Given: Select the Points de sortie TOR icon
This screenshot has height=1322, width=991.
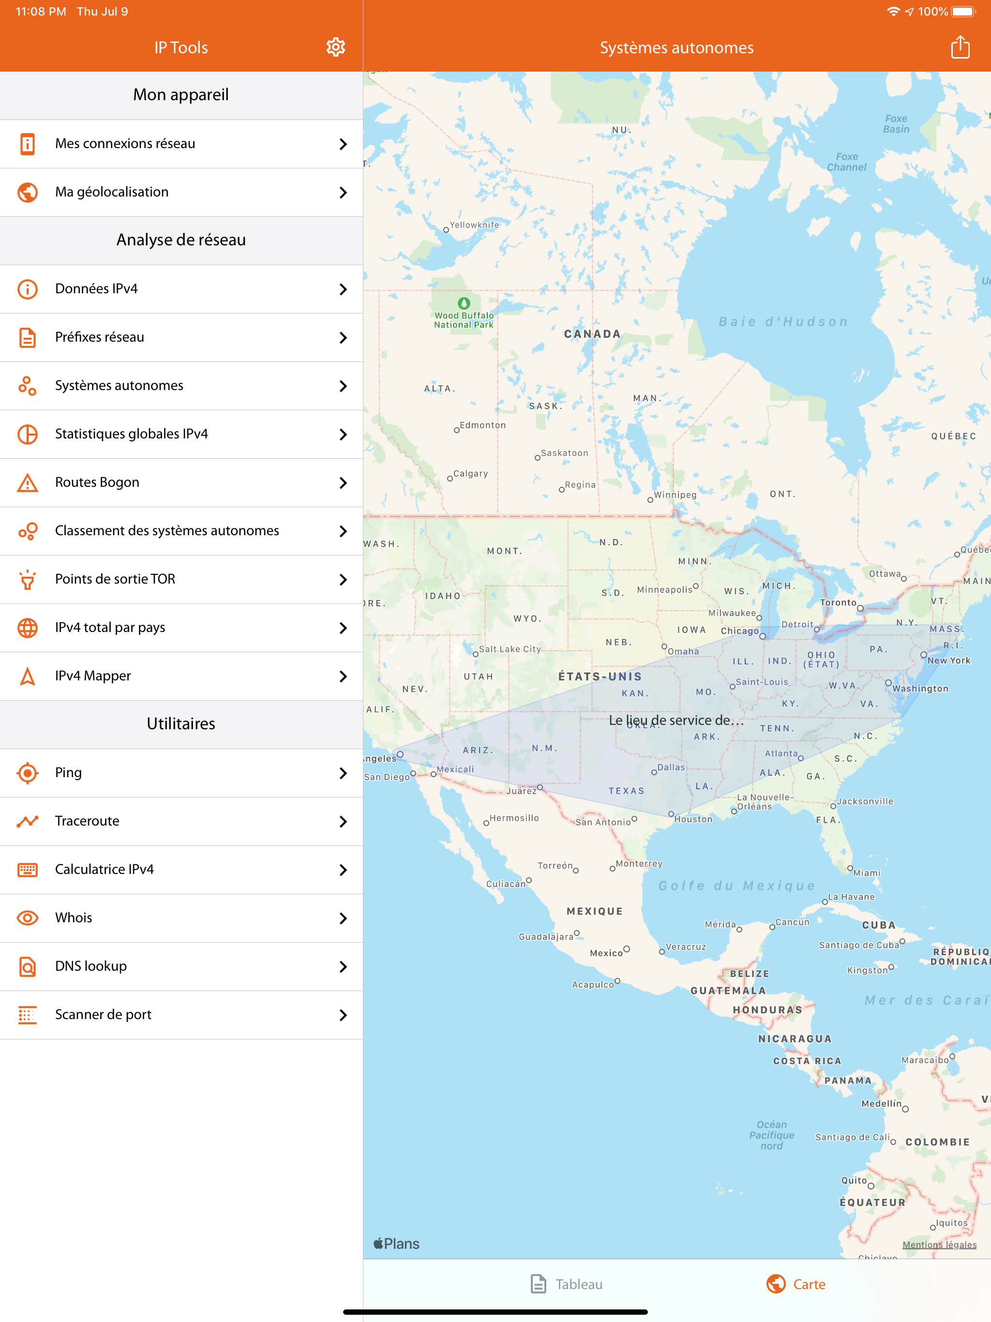Looking at the screenshot, I should coord(28,579).
